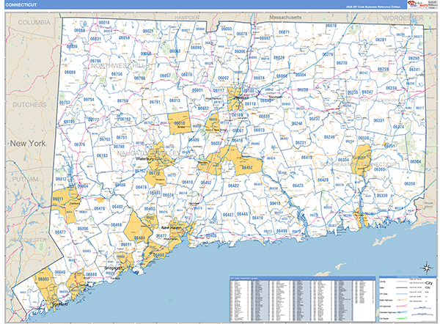Screen dimensions: 440x324
Task: Click ZIP code 06058
Action: pyautogui.click(x=124, y=37)
